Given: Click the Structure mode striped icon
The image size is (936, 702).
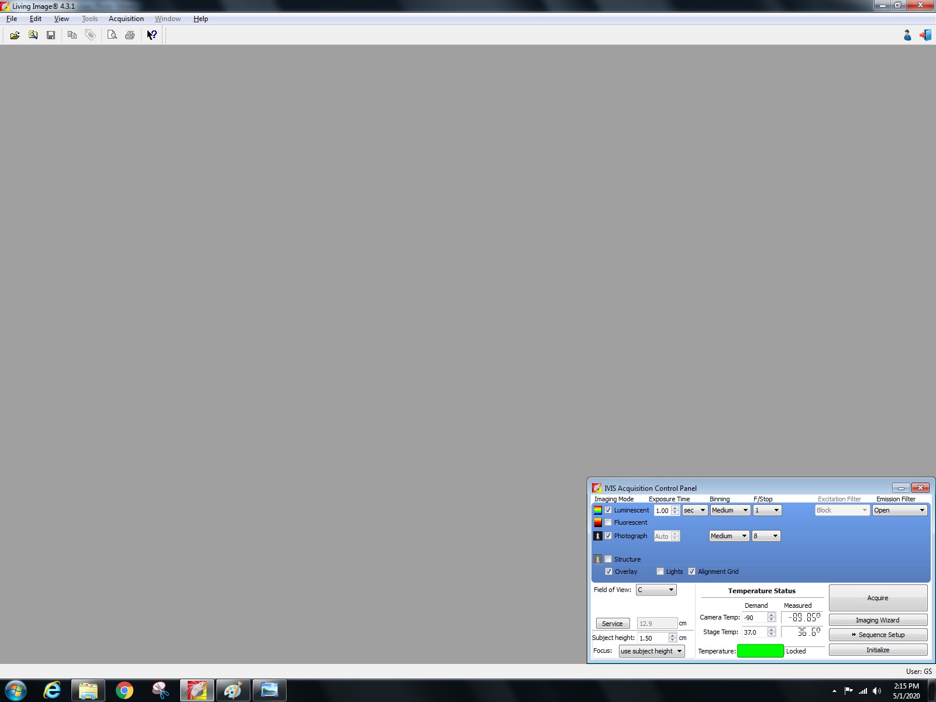Looking at the screenshot, I should 598,559.
